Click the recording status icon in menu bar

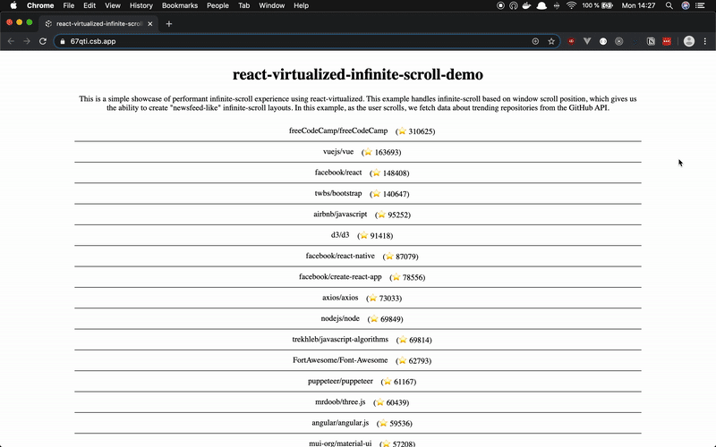coord(500,5)
